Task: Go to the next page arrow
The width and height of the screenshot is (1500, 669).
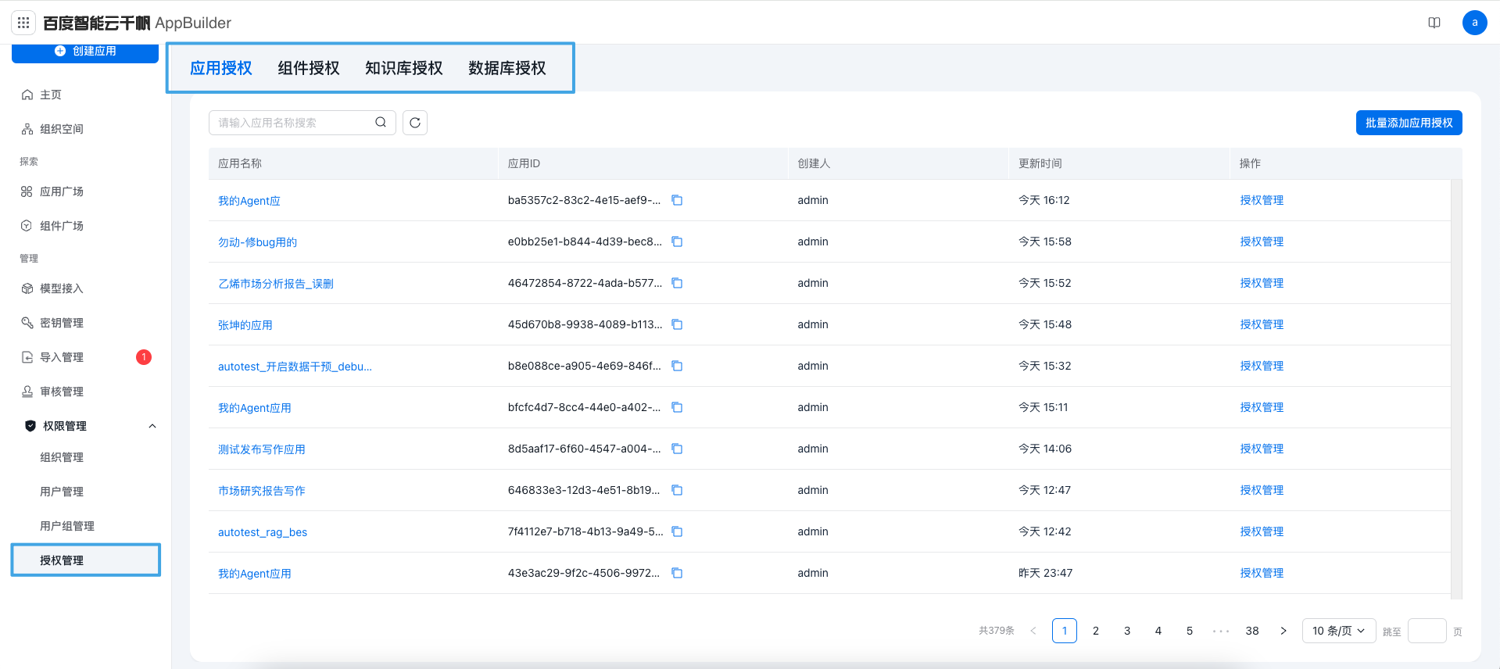Action: coord(1283,631)
